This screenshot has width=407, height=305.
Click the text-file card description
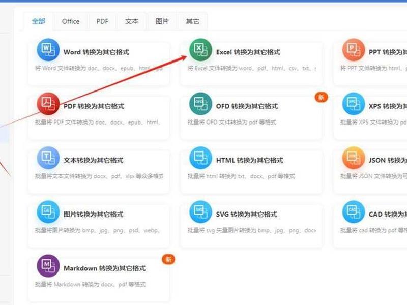click(x=99, y=176)
